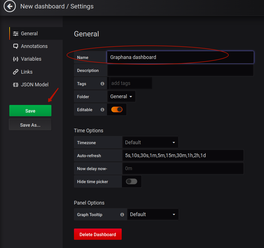Screen dimensions: 264x248
Task: Click the General sliders icon in sidebar
Action: (x=16, y=34)
